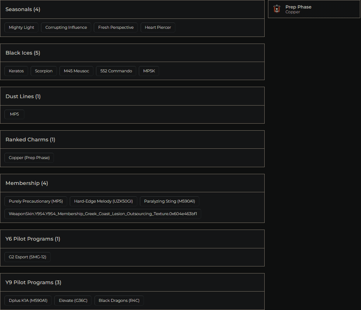Click the MP5 Dust Lines tag
This screenshot has height=310, width=361.
pos(14,114)
